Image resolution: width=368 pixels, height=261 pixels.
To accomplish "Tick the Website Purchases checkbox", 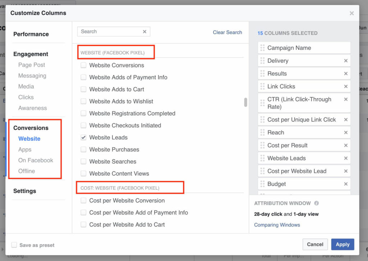I will coord(83,149).
